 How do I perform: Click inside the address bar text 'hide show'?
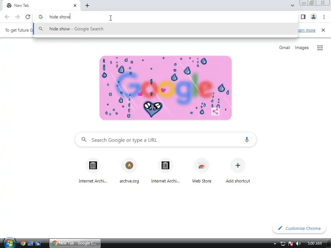pos(59,17)
